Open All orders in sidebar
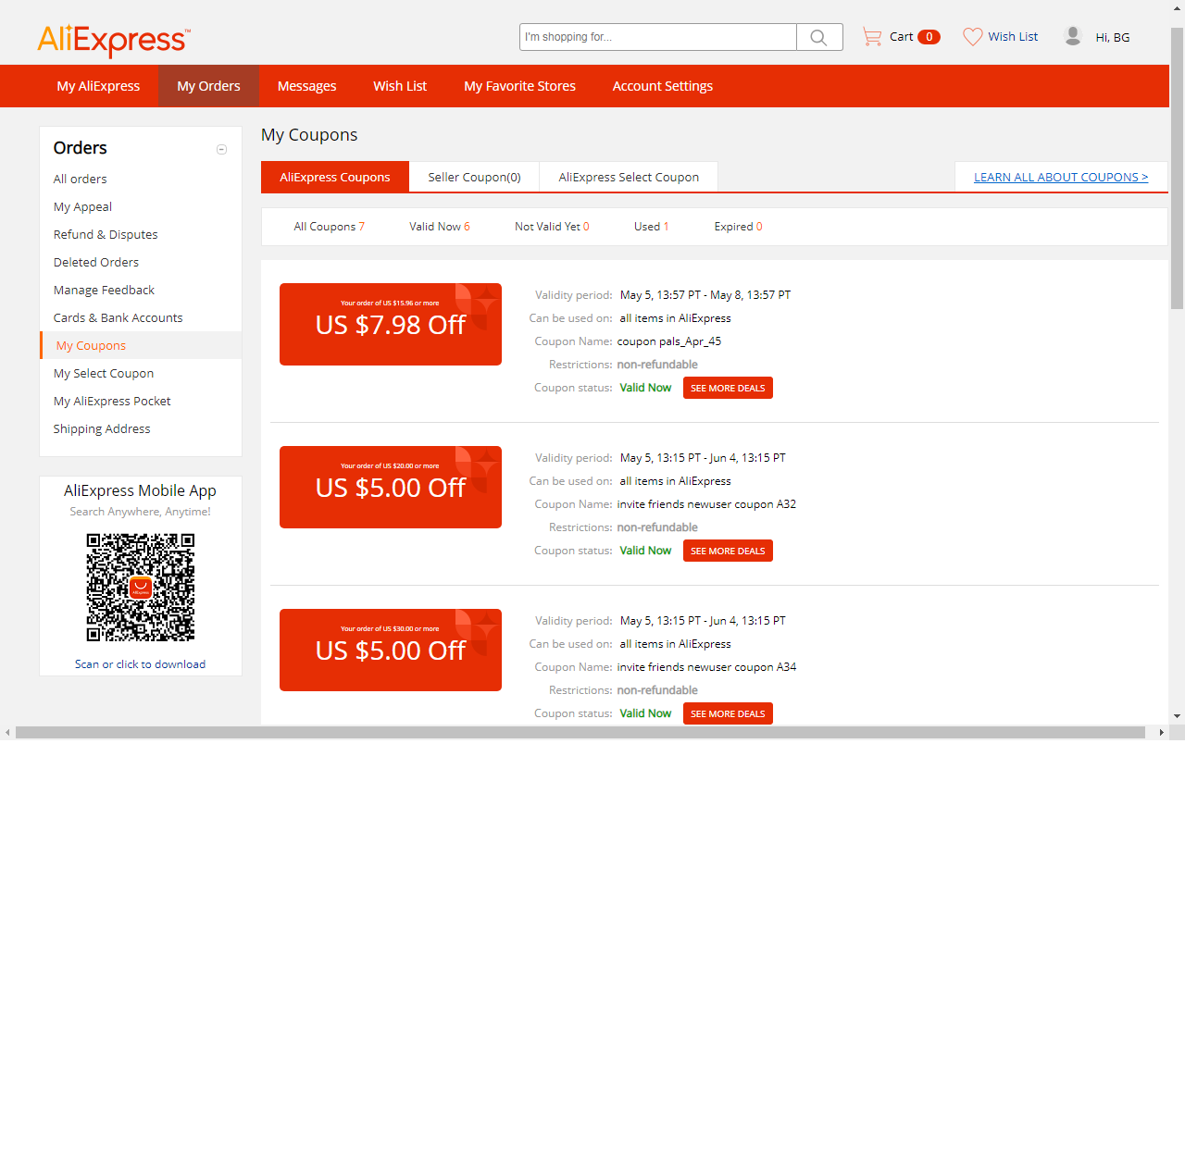Screen dimensions: 1185x1165 pyautogui.click(x=80, y=180)
